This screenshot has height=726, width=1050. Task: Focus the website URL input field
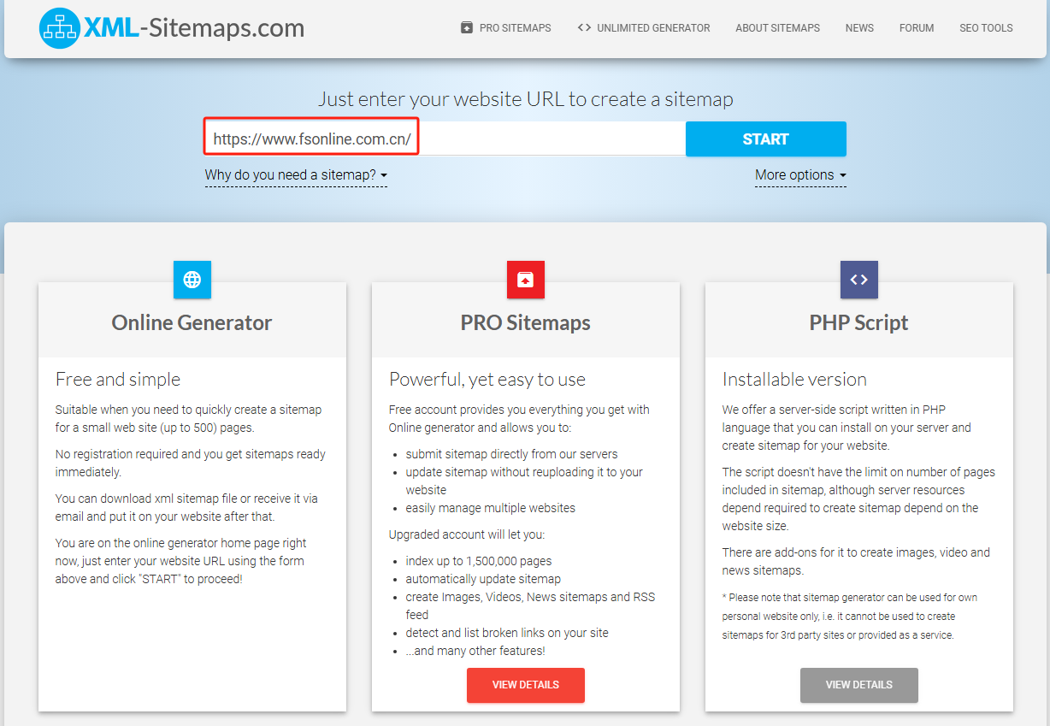pos(445,139)
